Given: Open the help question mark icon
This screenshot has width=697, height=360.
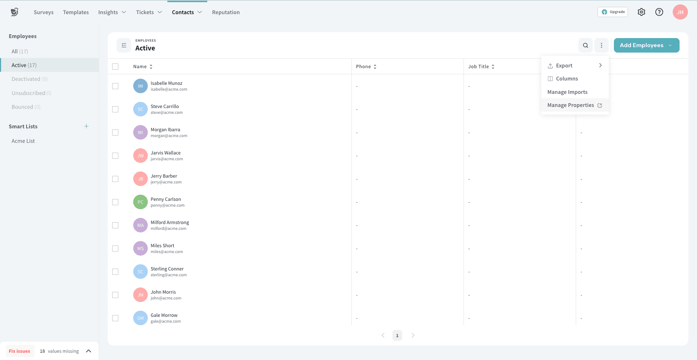Looking at the screenshot, I should [x=659, y=12].
